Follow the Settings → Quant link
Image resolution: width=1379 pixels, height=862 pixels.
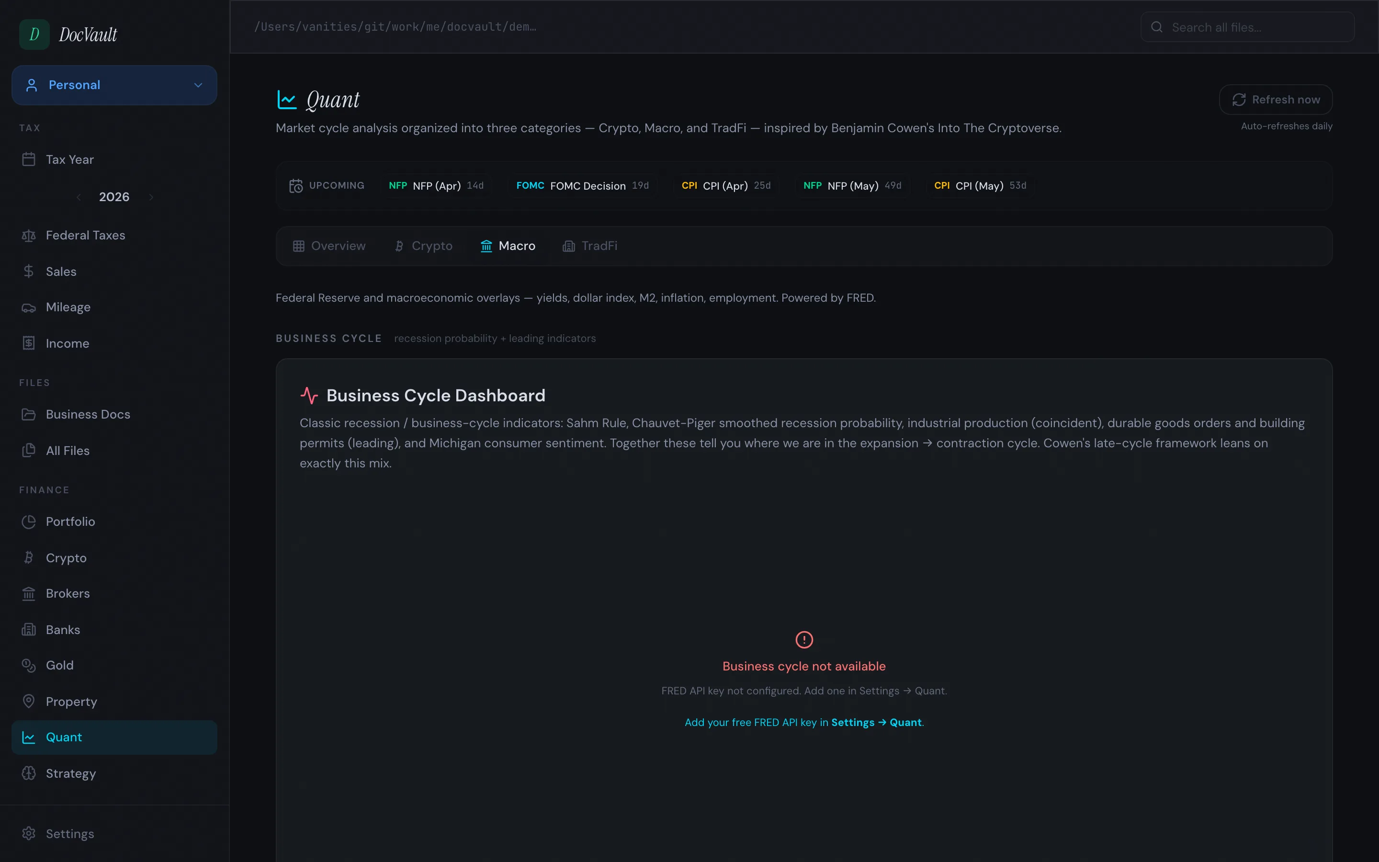click(x=876, y=722)
